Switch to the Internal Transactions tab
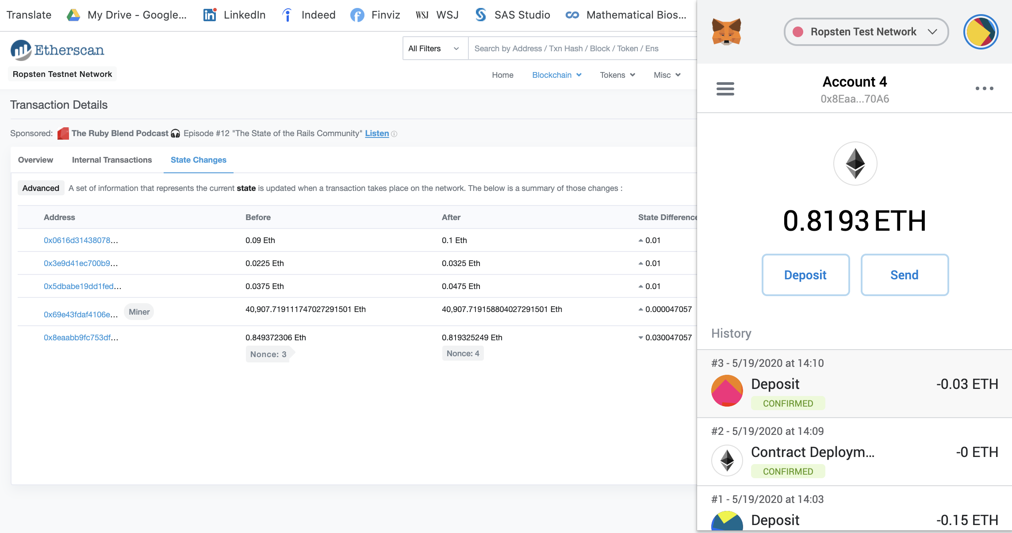 pos(111,160)
